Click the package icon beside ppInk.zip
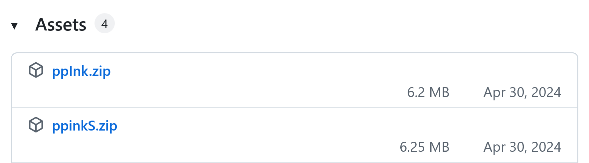The image size is (589, 163). point(36,70)
